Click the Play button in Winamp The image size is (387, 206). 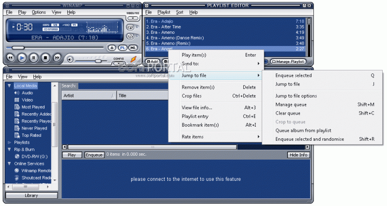22,58
